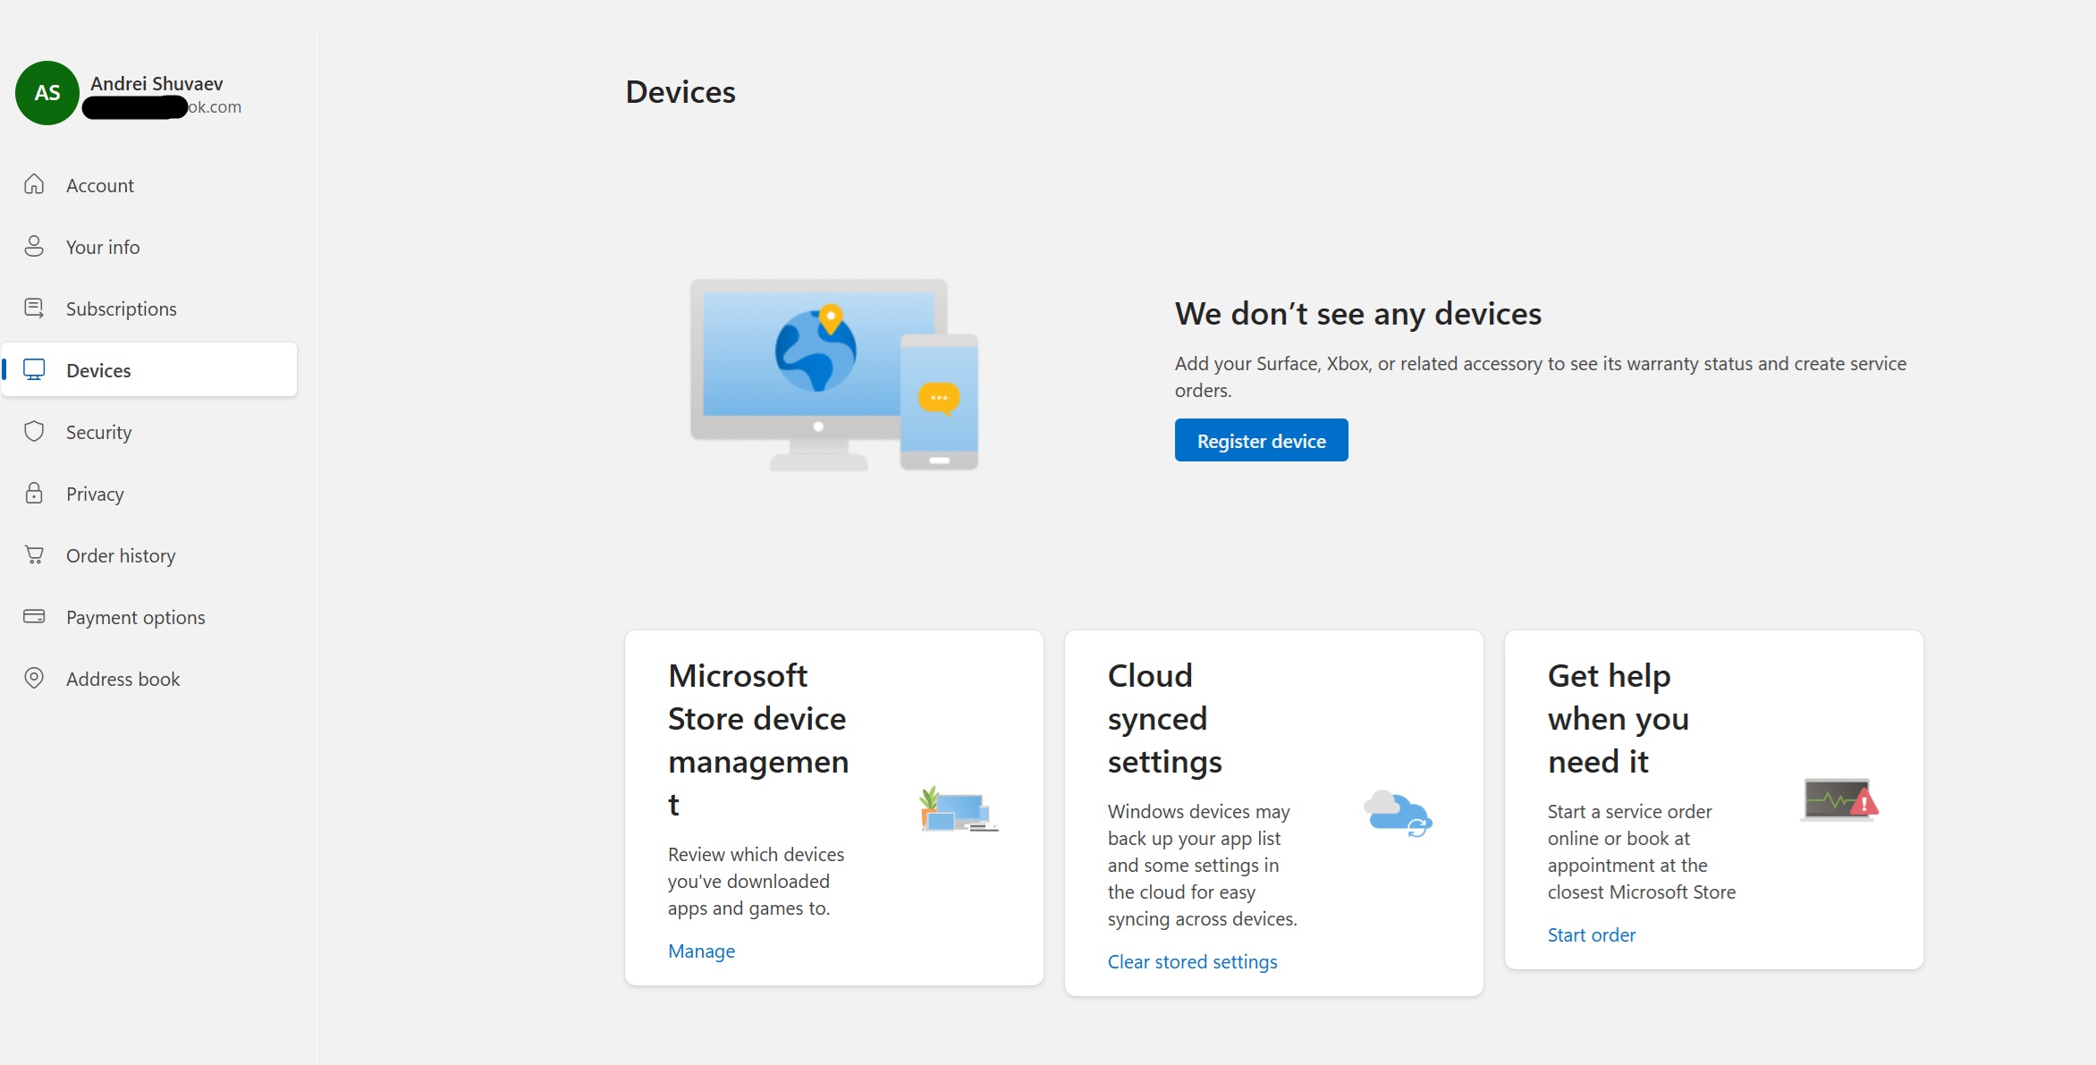This screenshot has height=1065, width=2096.
Task: Click the Clear stored settings link
Action: [x=1192, y=961]
